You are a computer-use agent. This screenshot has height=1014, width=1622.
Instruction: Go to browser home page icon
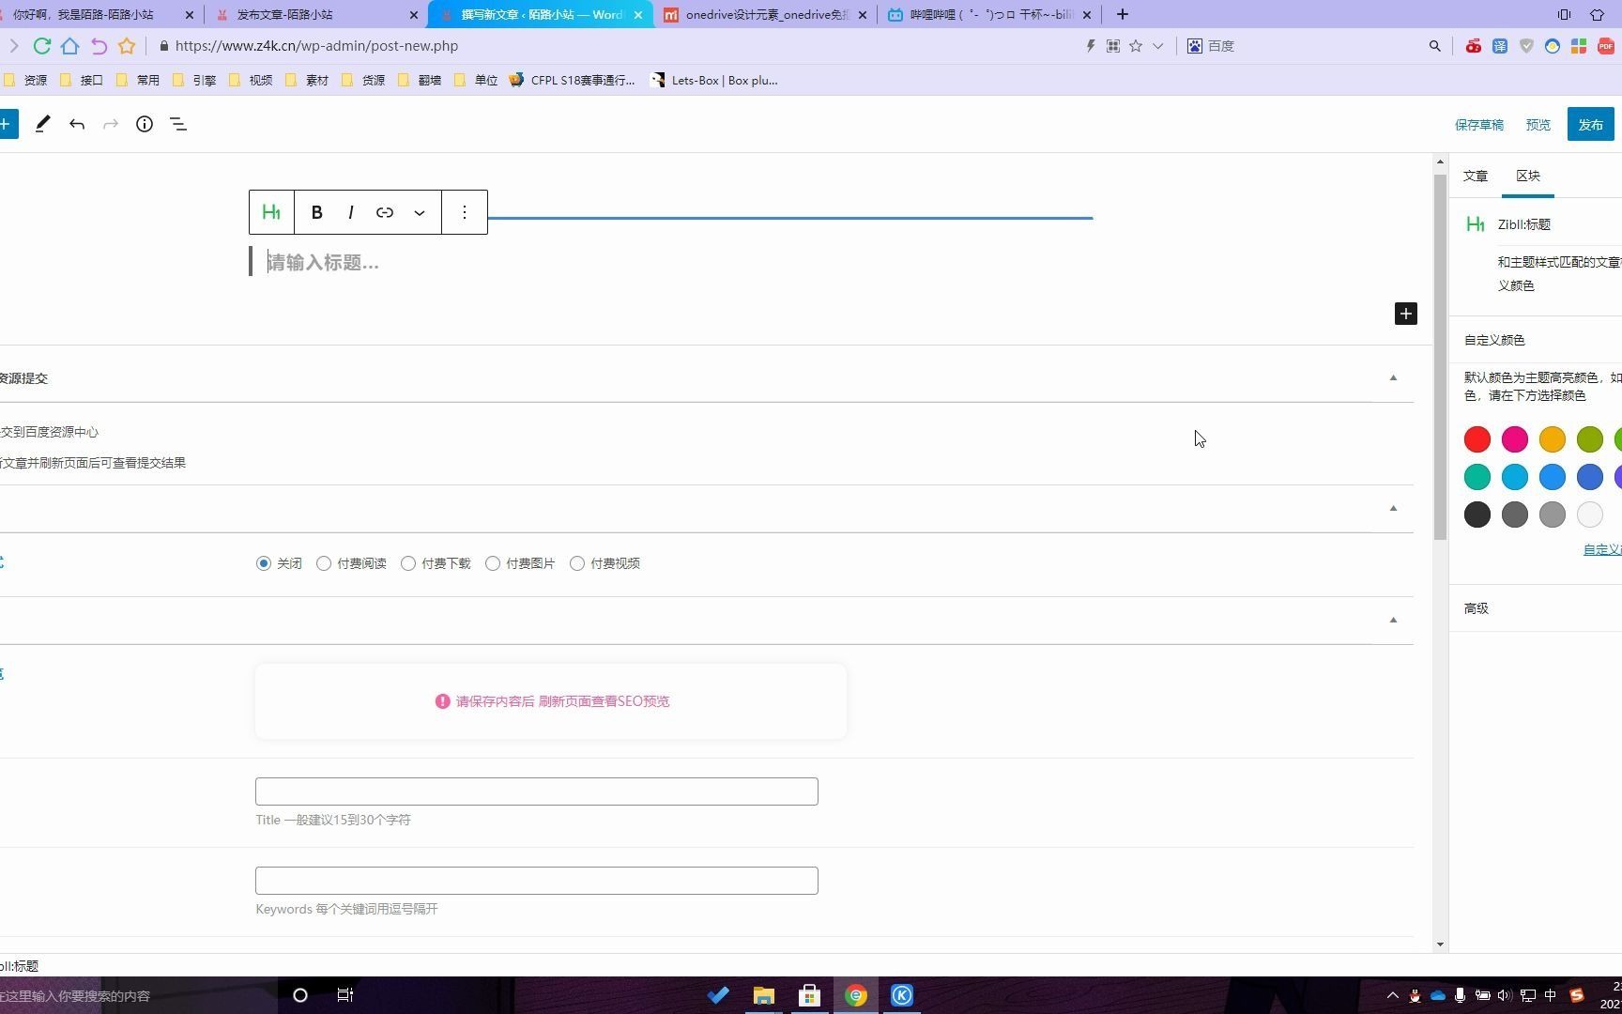(69, 46)
